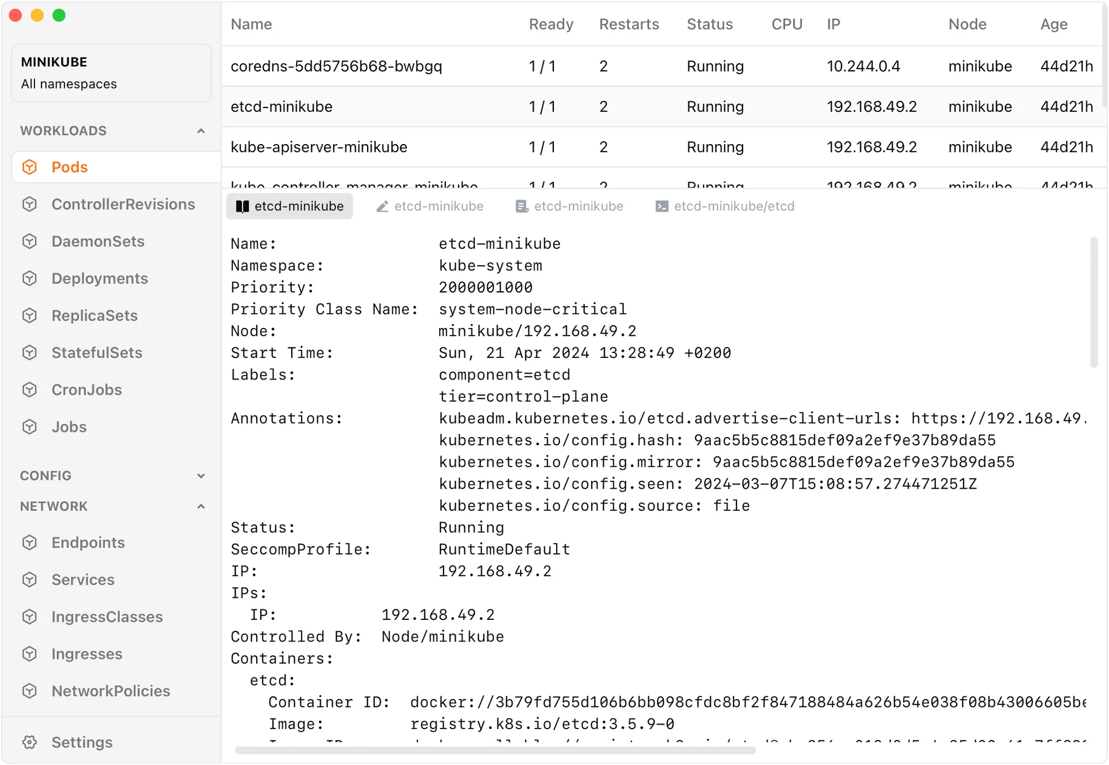Click the Node/minikube controller text
The image size is (1109, 765).
[x=442, y=636]
